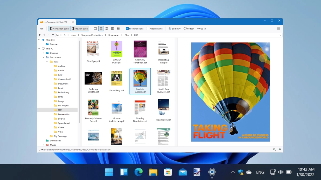Click the file list vertical scrollbar
This screenshot has height=180, width=321.
coord(176,77)
